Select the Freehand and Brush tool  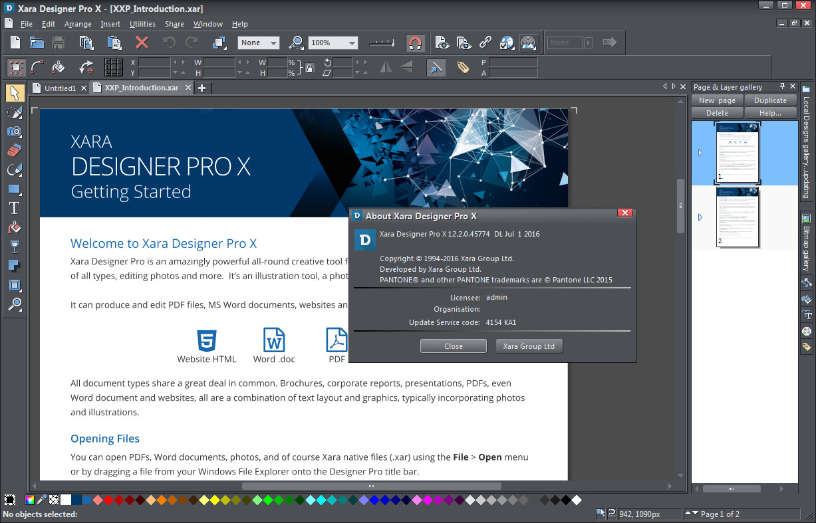click(14, 112)
